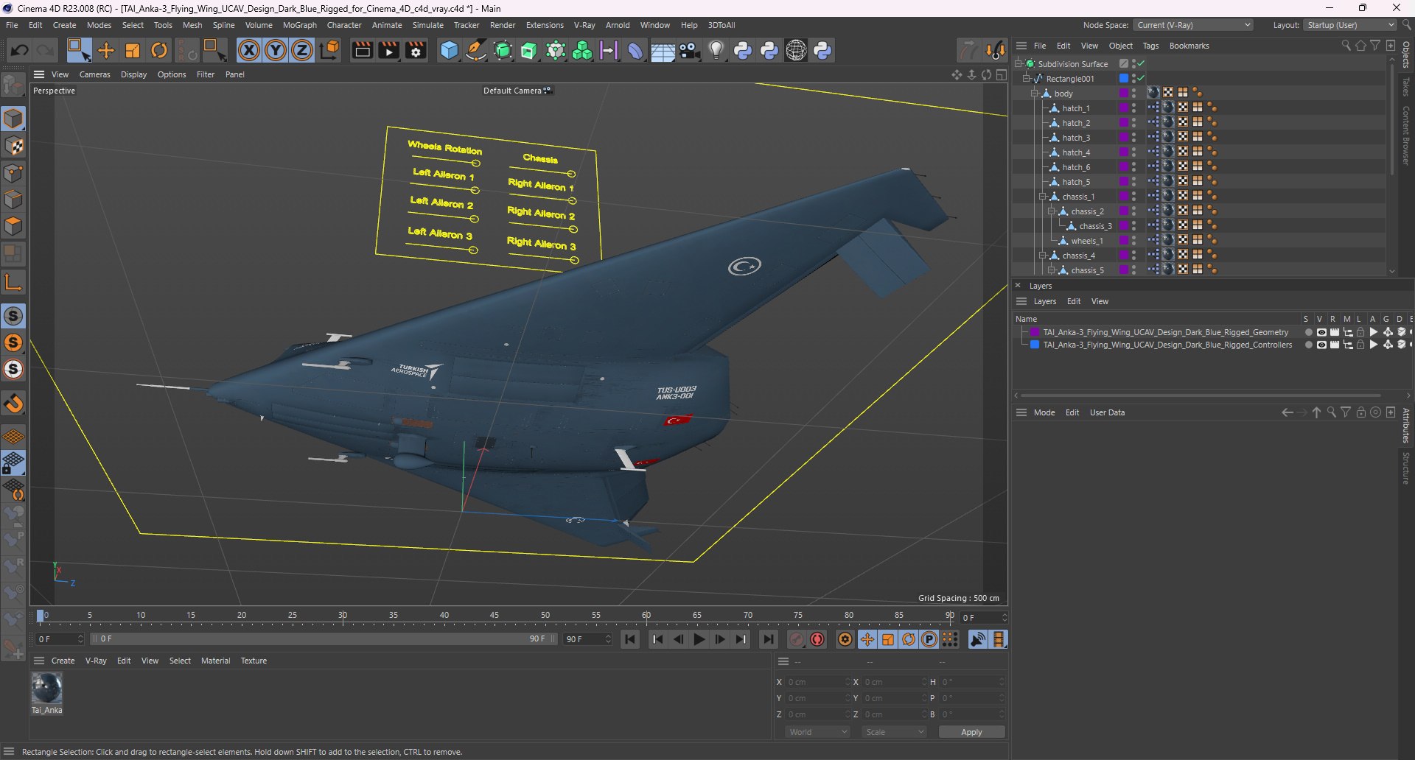Collapse the chassis_1 tree node
Viewport: 1415px width, 760px height.
[1043, 197]
